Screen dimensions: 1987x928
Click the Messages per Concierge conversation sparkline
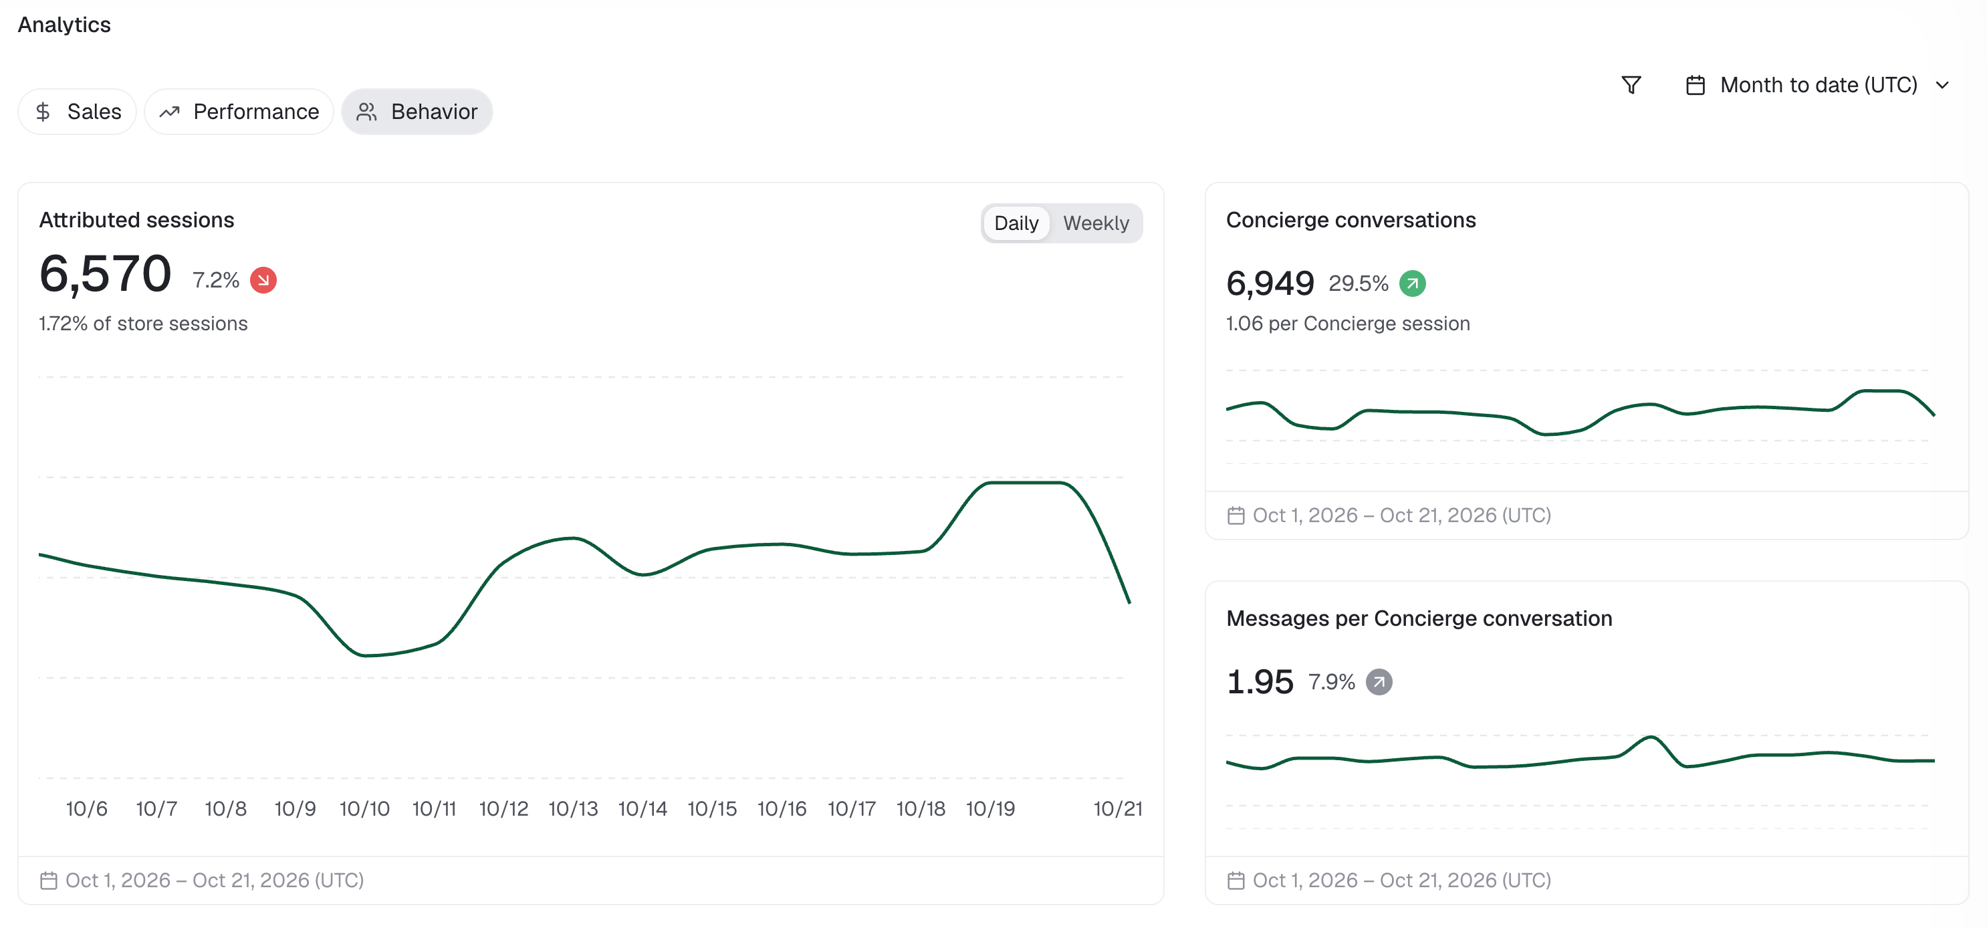click(1580, 753)
